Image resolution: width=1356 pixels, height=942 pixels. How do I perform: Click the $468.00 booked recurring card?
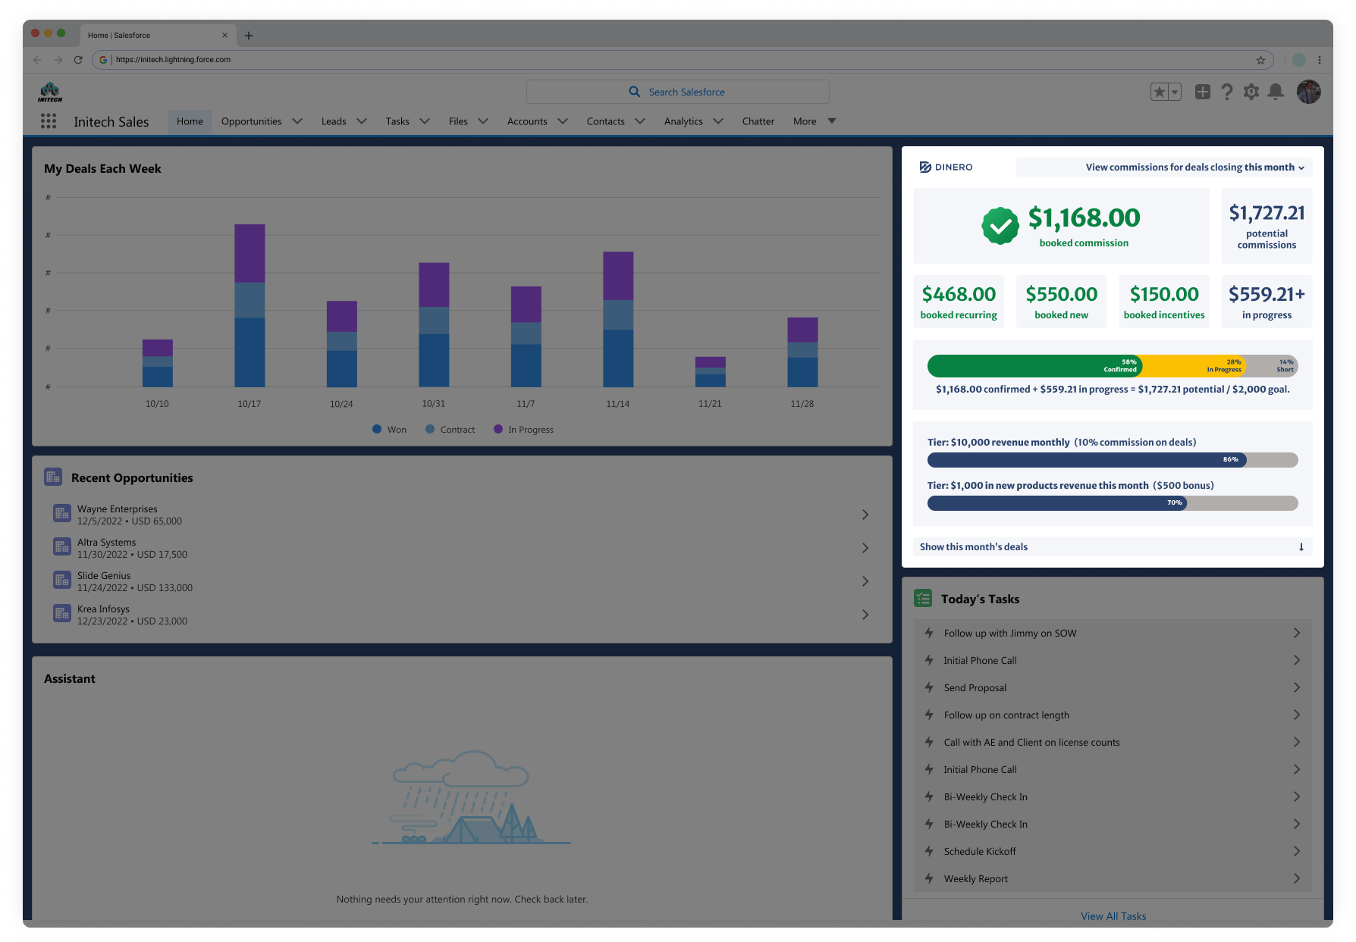point(959,302)
